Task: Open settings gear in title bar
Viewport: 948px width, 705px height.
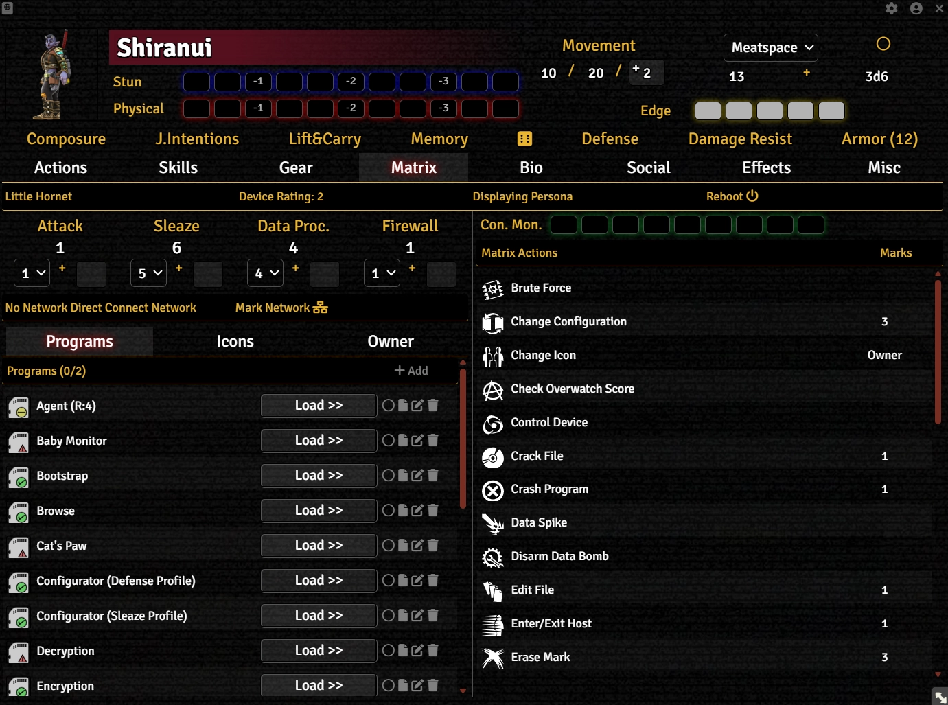Action: click(891, 8)
